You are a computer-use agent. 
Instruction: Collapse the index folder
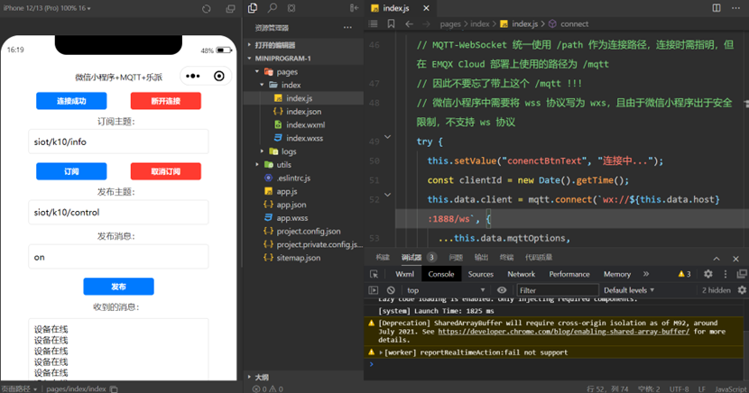(x=262, y=85)
